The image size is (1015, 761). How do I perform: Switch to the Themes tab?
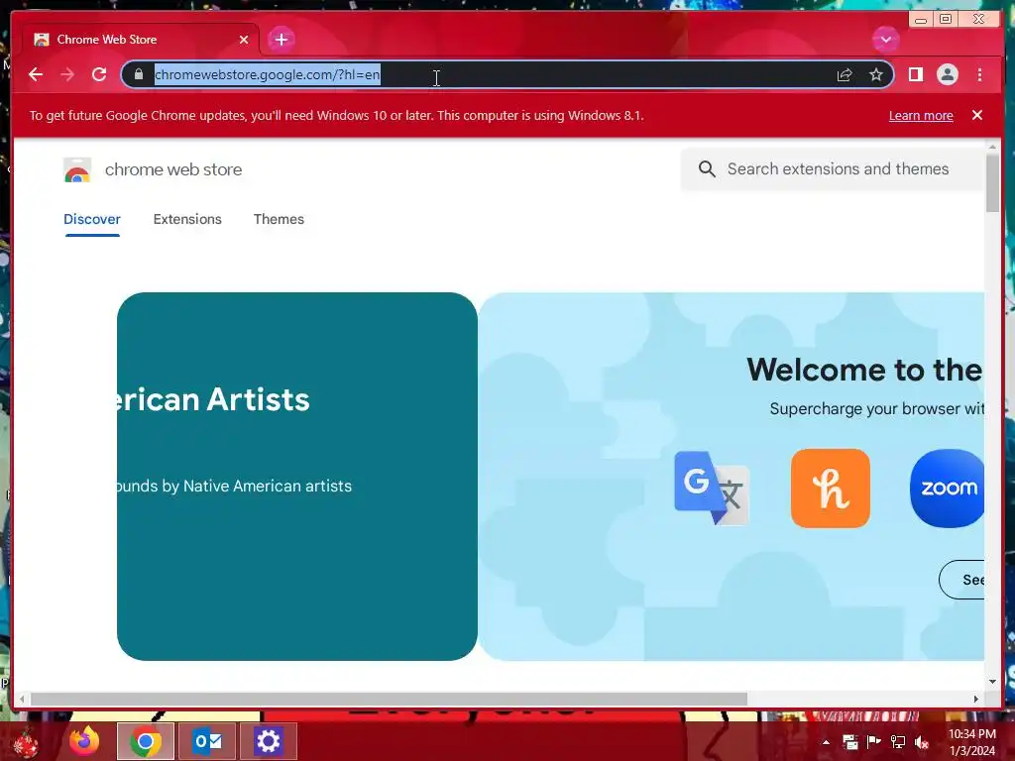[x=279, y=219]
